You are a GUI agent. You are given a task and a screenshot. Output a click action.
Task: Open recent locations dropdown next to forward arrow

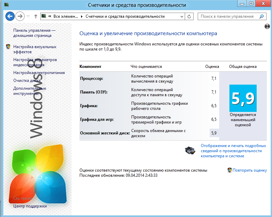click(x=28, y=16)
